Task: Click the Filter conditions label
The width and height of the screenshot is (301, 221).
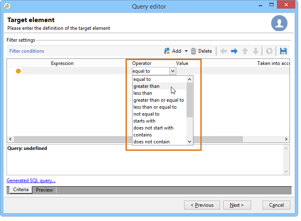Action: click(x=27, y=51)
